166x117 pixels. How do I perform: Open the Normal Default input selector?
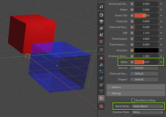click(x=144, y=68)
